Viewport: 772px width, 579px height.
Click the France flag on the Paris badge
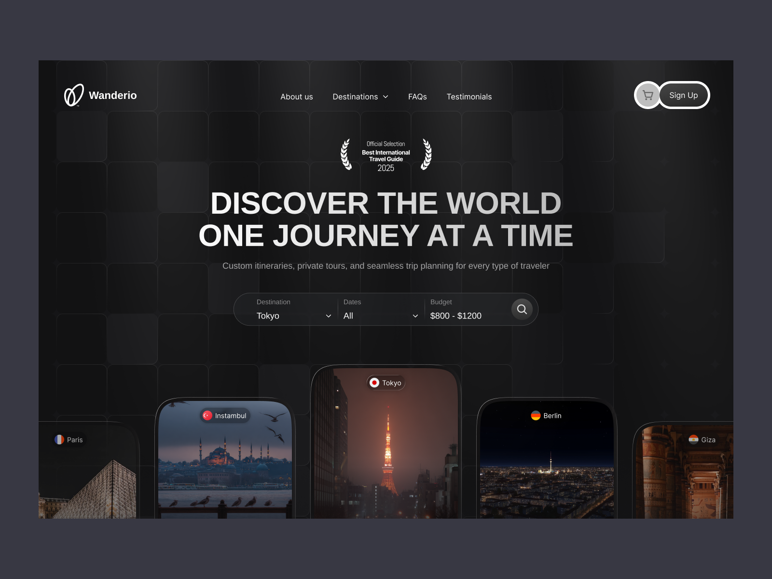pyautogui.click(x=60, y=440)
